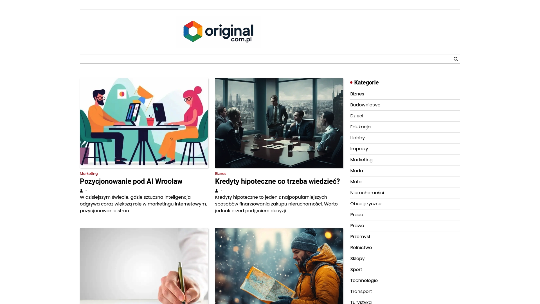Open the search magnifier icon
Screen dimensions: 540x304
(x=456, y=59)
